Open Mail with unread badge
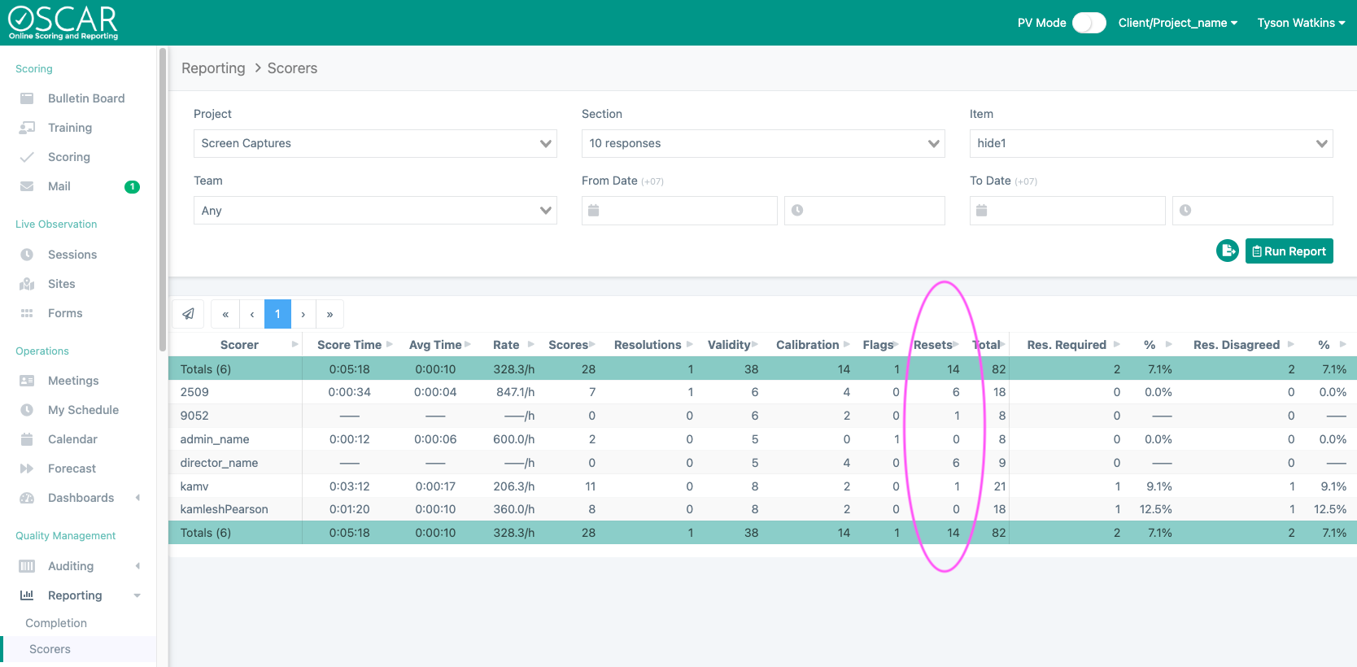 (59, 186)
